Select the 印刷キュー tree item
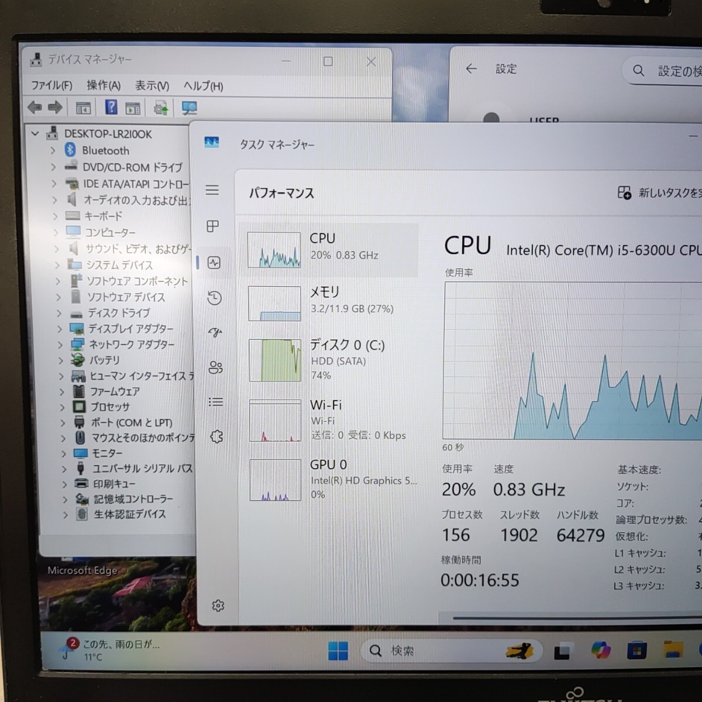The height and width of the screenshot is (702, 702). click(114, 484)
